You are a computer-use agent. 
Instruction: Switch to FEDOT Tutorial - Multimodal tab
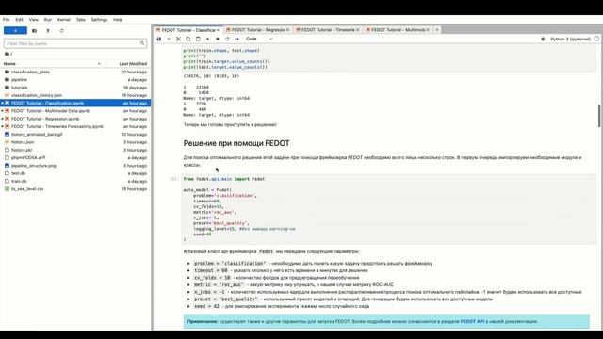tap(398, 30)
